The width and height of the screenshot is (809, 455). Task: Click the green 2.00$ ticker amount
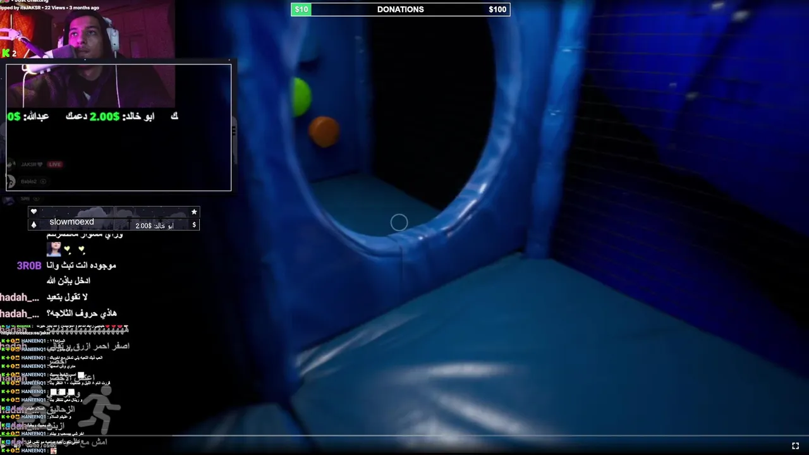point(104,116)
